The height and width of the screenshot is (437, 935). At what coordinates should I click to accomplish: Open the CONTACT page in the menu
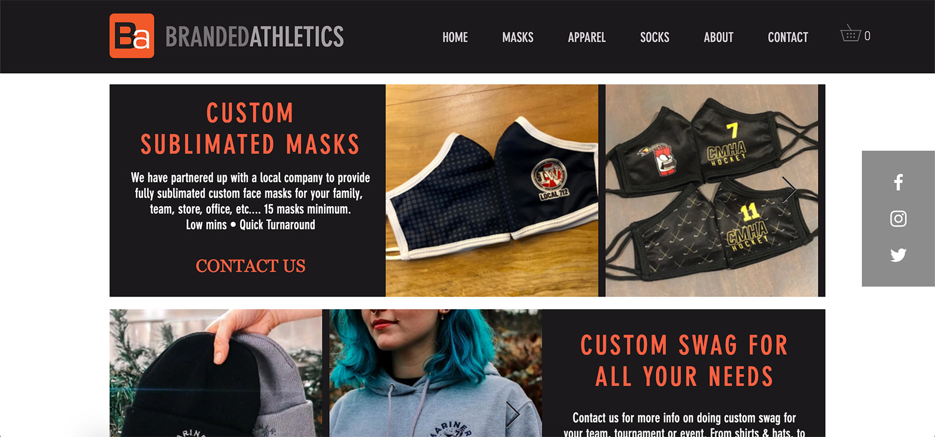(x=788, y=37)
